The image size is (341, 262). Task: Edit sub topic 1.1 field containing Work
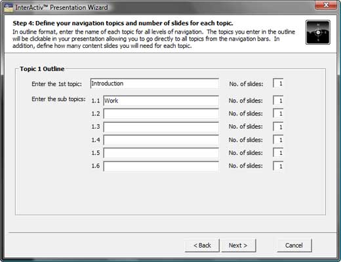click(x=161, y=100)
